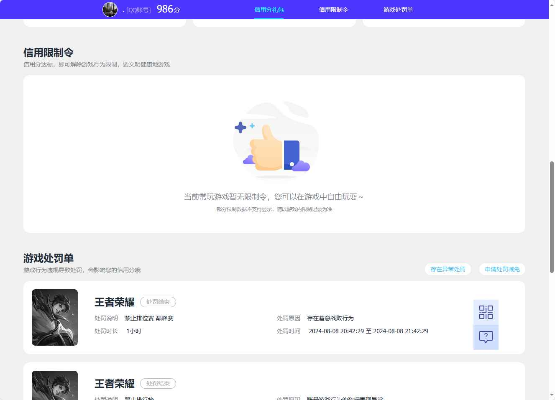Viewport: 555px width, 400px height.
Task: Click the [QQ账号] label in the header
Action: tap(138, 10)
